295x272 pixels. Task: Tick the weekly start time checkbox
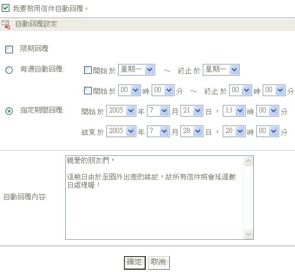88,90
